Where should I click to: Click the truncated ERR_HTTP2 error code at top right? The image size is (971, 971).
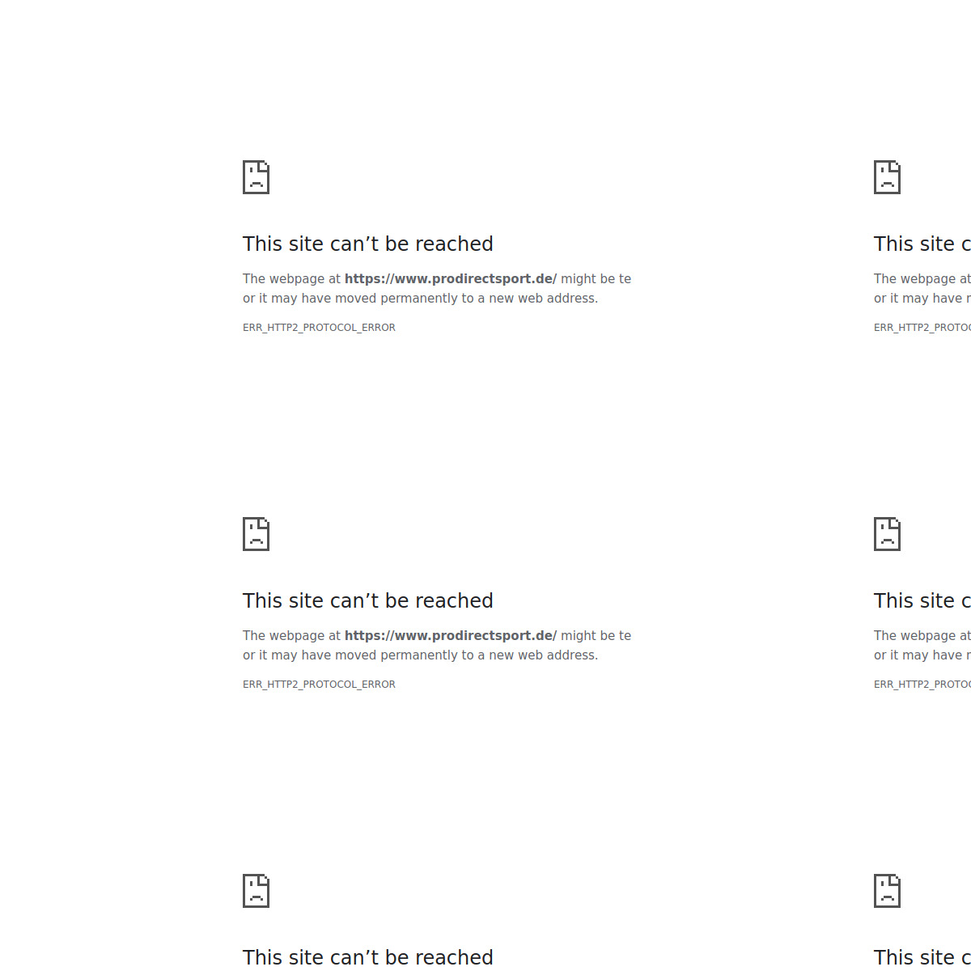point(921,328)
